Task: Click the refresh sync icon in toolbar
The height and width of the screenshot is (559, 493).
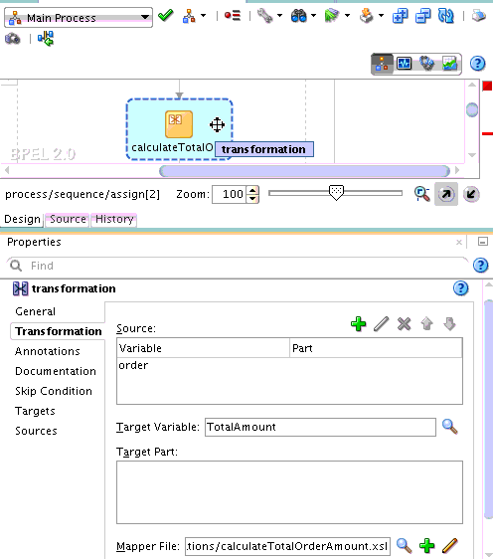Action: pos(445,16)
